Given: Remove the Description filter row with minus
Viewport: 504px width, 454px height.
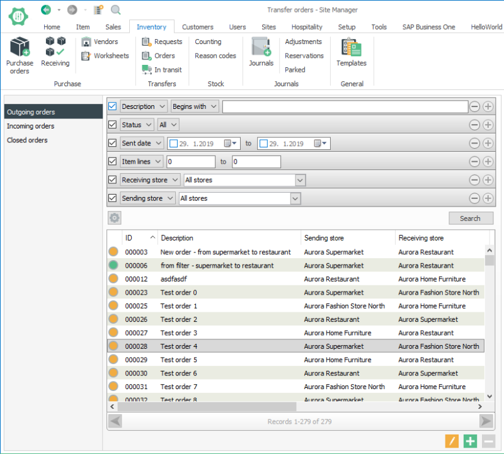Looking at the screenshot, I should pyautogui.click(x=475, y=107).
